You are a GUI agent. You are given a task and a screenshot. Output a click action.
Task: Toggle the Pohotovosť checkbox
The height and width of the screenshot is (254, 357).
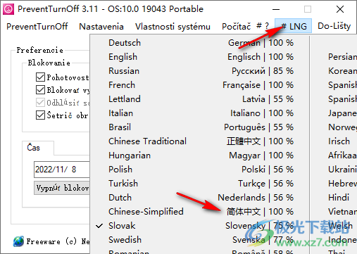click(x=40, y=77)
